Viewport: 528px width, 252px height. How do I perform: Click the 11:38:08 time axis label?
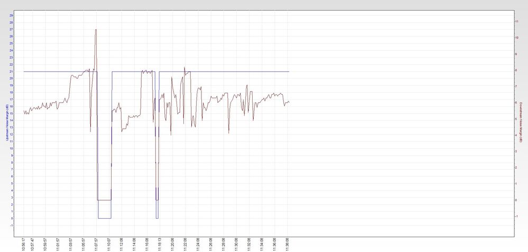tap(287, 244)
